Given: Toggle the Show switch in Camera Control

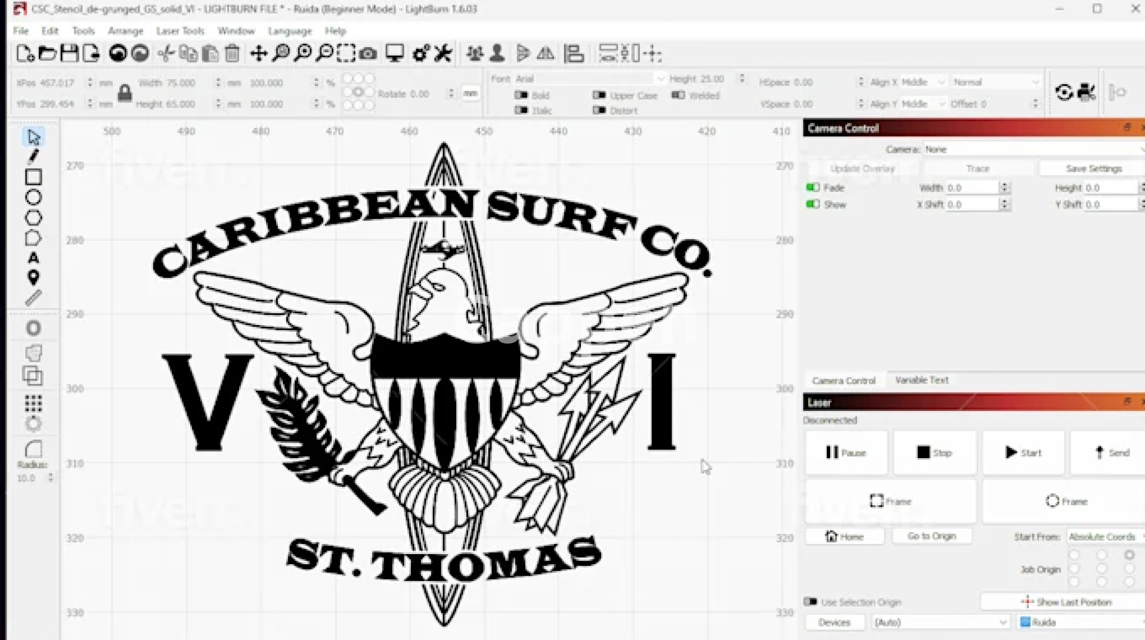Looking at the screenshot, I should (812, 204).
